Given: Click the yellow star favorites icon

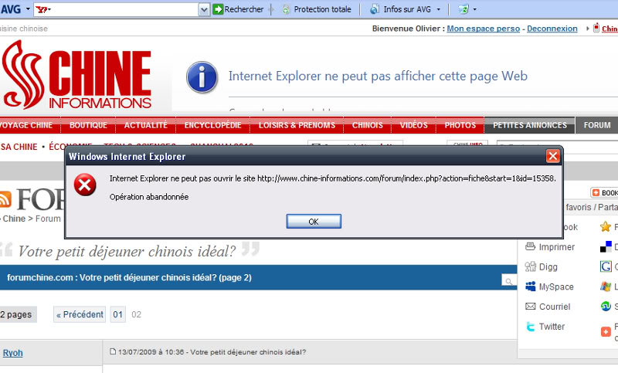Looking at the screenshot, I should 606,226.
